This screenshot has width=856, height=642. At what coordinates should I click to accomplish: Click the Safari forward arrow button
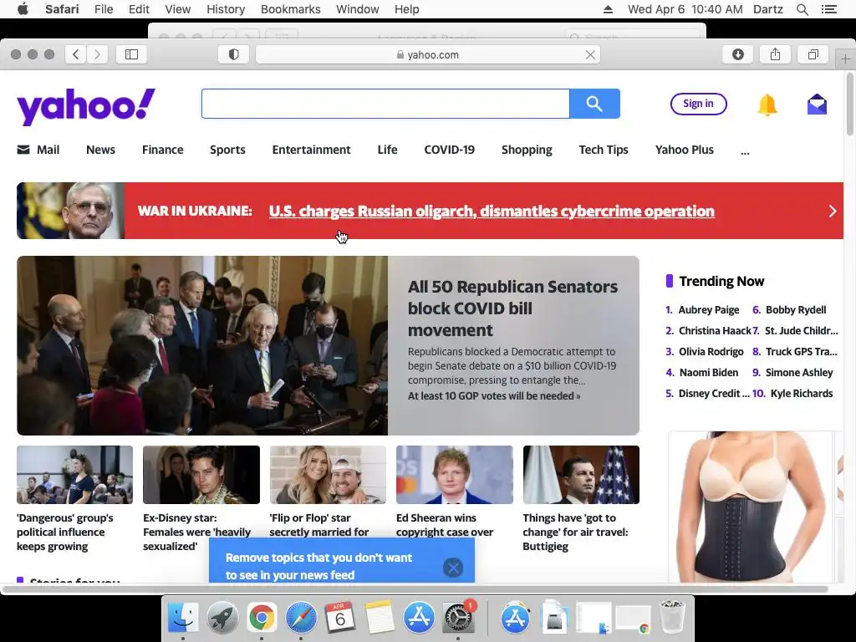tap(97, 54)
